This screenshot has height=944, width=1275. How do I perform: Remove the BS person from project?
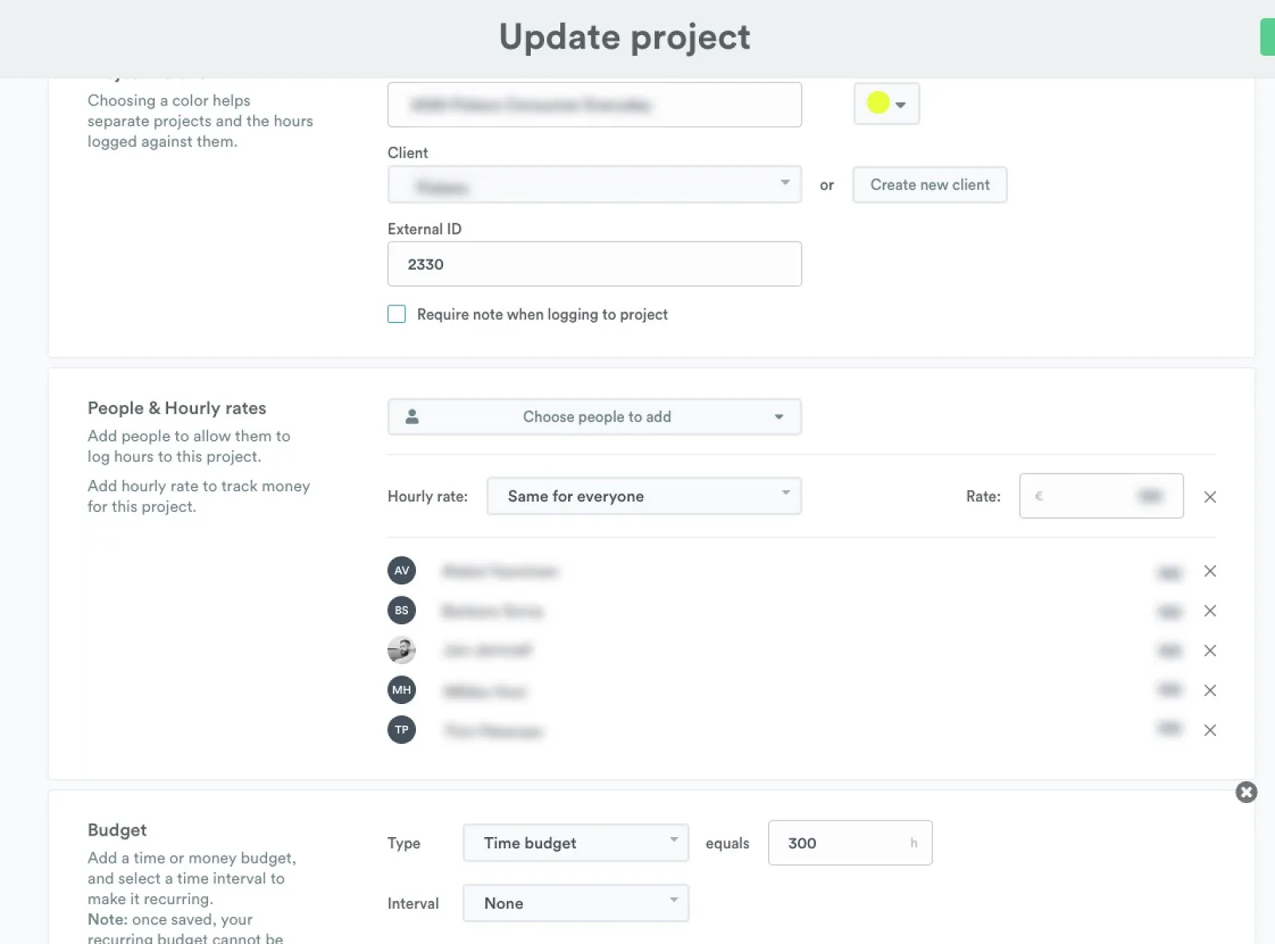click(1210, 611)
